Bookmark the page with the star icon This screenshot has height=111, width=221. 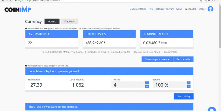[x=205, y=1]
